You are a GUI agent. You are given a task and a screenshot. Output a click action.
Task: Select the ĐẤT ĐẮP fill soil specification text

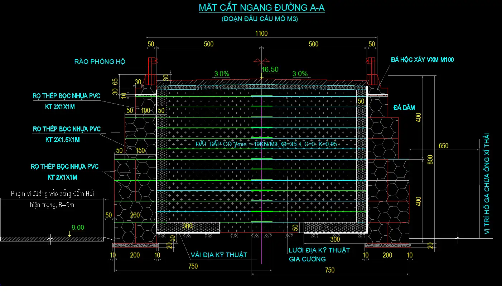pyautogui.click(x=266, y=144)
